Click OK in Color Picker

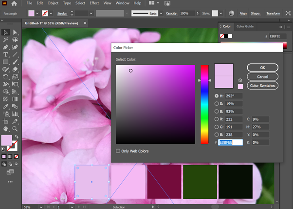click(262, 68)
